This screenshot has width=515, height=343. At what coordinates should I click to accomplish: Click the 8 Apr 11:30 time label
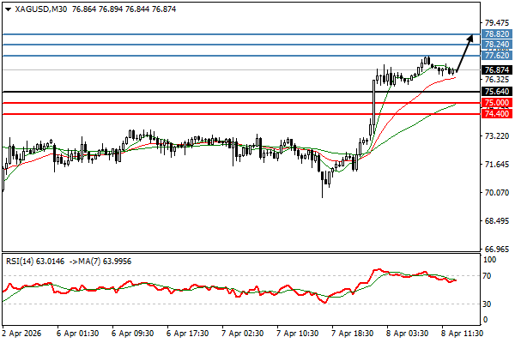tap(463, 331)
